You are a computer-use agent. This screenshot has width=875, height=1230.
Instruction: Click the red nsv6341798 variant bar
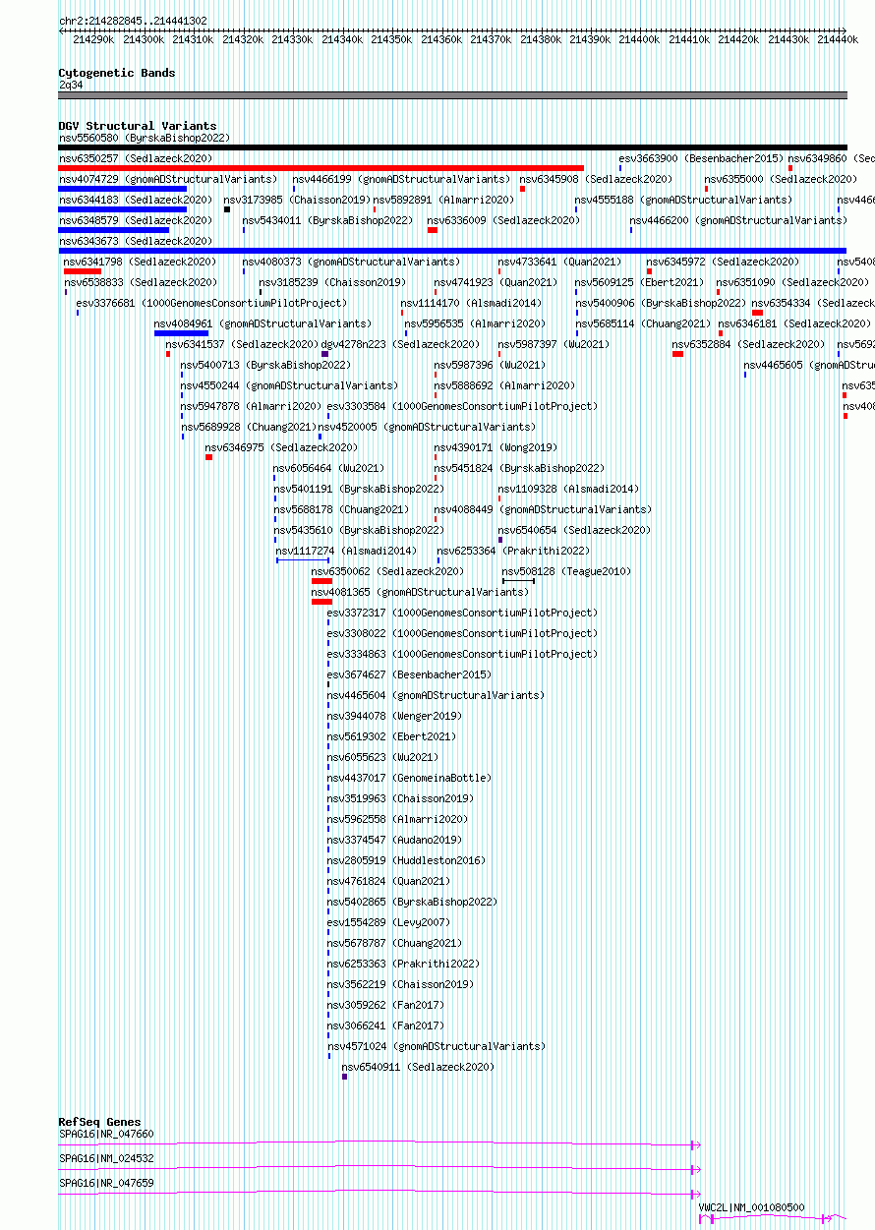[83, 271]
